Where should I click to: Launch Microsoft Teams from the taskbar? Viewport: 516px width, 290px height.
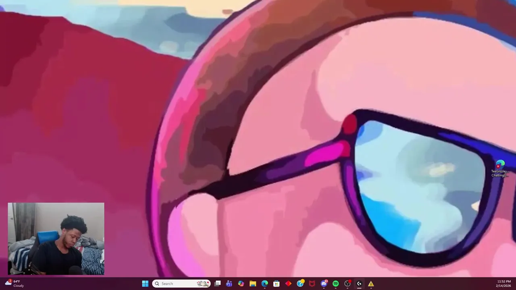tap(229, 284)
